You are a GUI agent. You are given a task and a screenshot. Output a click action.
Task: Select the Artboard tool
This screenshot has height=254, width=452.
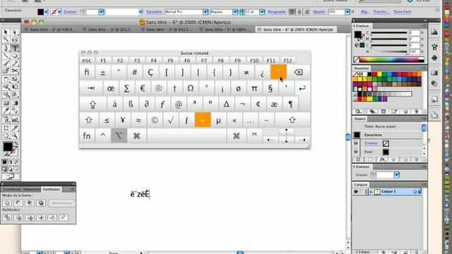point(6,128)
